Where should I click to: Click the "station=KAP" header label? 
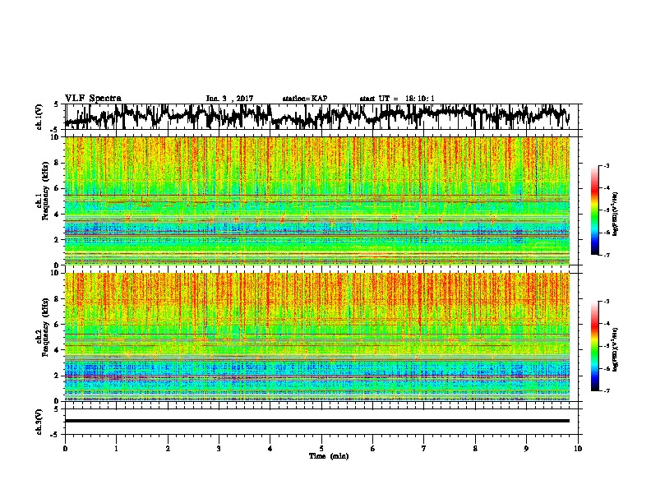point(305,99)
